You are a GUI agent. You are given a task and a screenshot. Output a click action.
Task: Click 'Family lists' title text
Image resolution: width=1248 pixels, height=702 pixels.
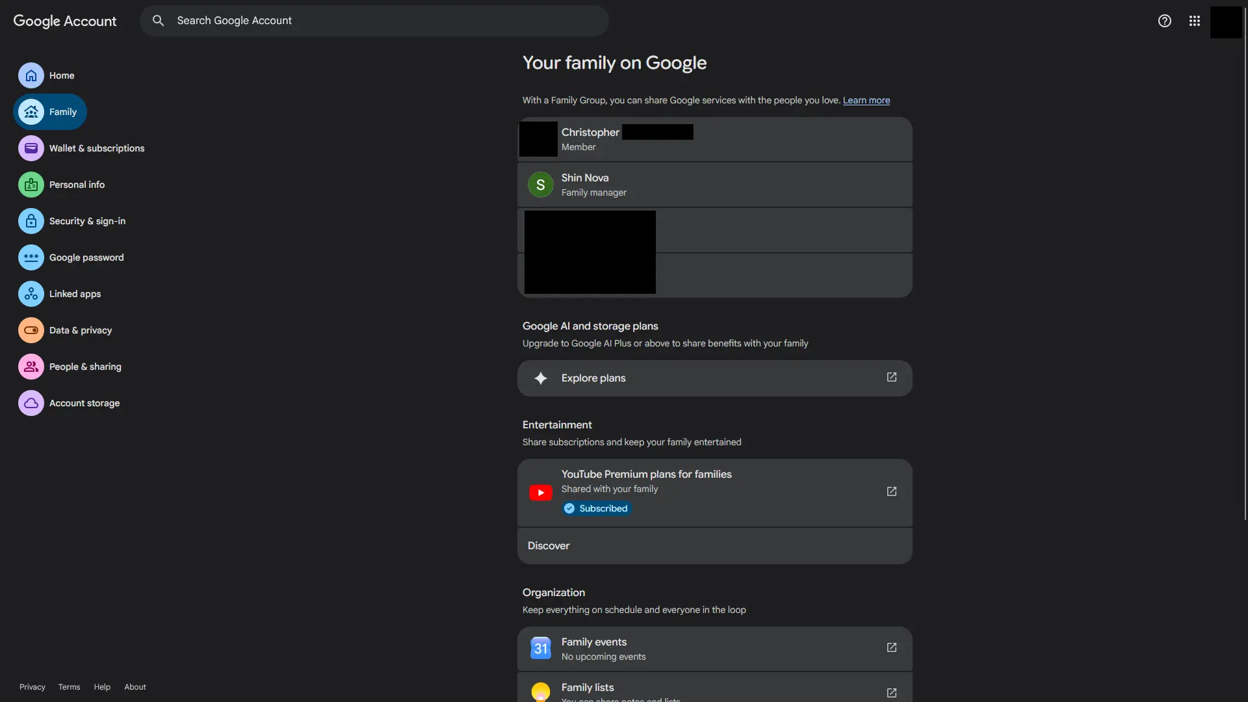click(588, 688)
